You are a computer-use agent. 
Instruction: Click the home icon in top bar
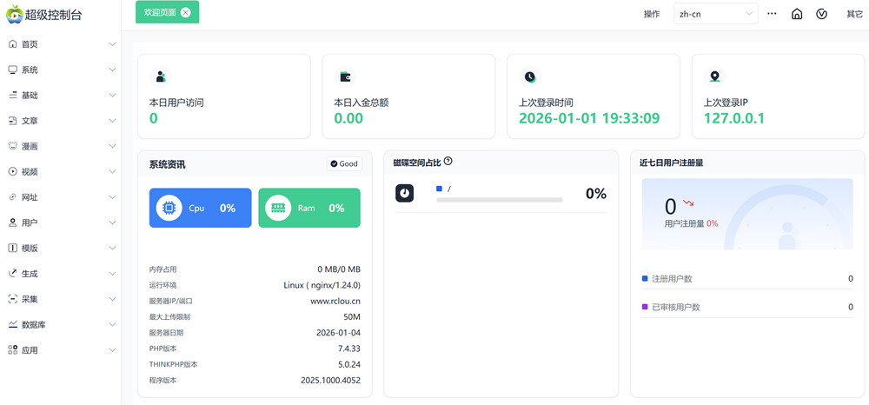797,14
